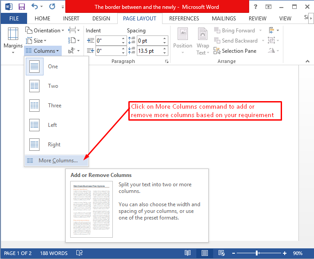The image size is (314, 259).
Task: Click the Word application icon in title bar
Action: (x=9, y=7)
